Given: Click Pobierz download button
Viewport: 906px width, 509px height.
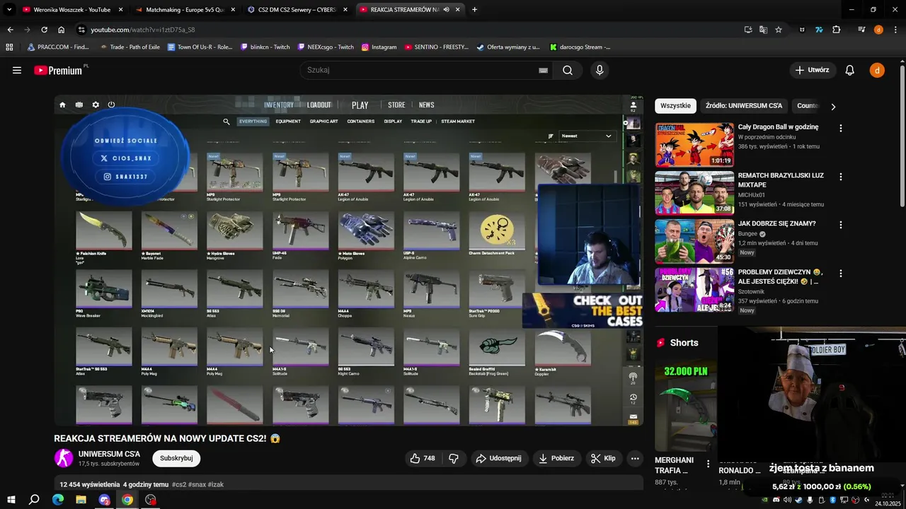Looking at the screenshot, I should (x=556, y=458).
